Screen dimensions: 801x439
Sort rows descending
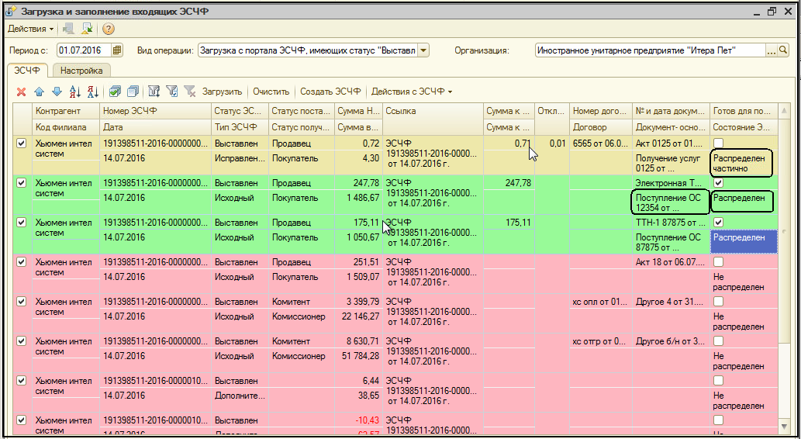[x=92, y=92]
